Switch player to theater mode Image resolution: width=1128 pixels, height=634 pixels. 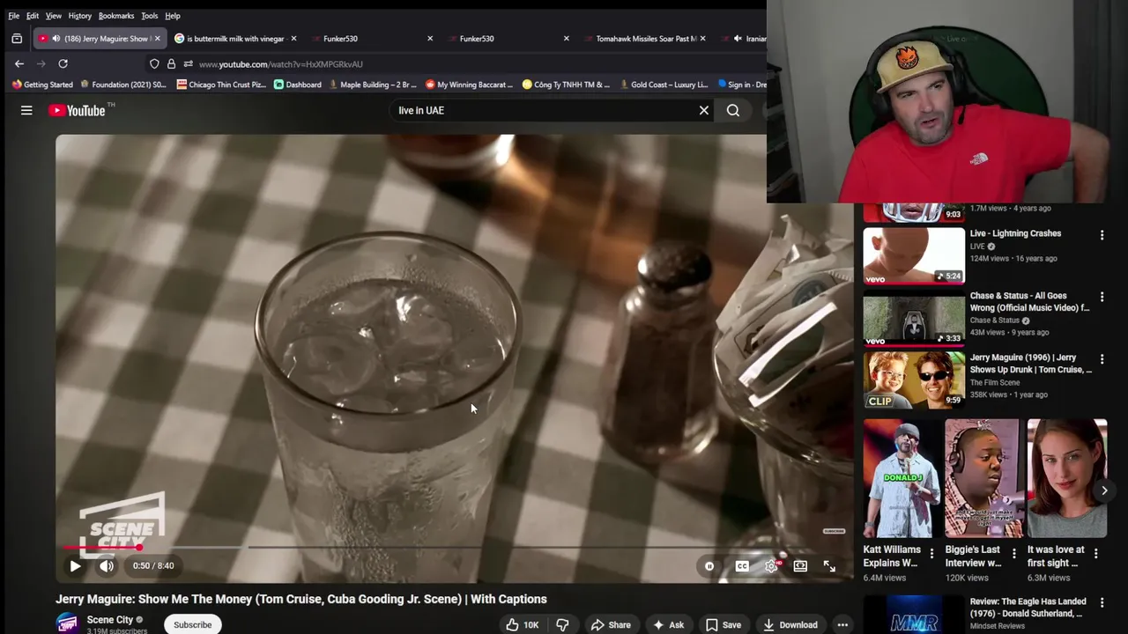pyautogui.click(x=800, y=566)
